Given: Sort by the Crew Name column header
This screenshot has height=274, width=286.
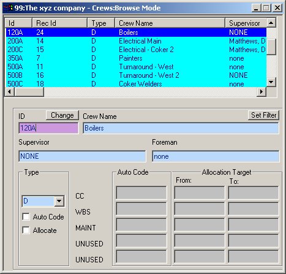Looking at the screenshot, I should (170, 23).
